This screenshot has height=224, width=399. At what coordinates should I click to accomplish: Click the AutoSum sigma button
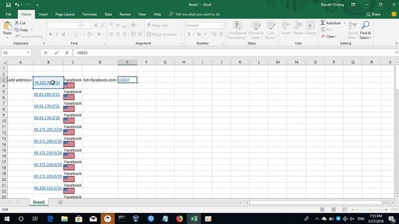[330, 23]
